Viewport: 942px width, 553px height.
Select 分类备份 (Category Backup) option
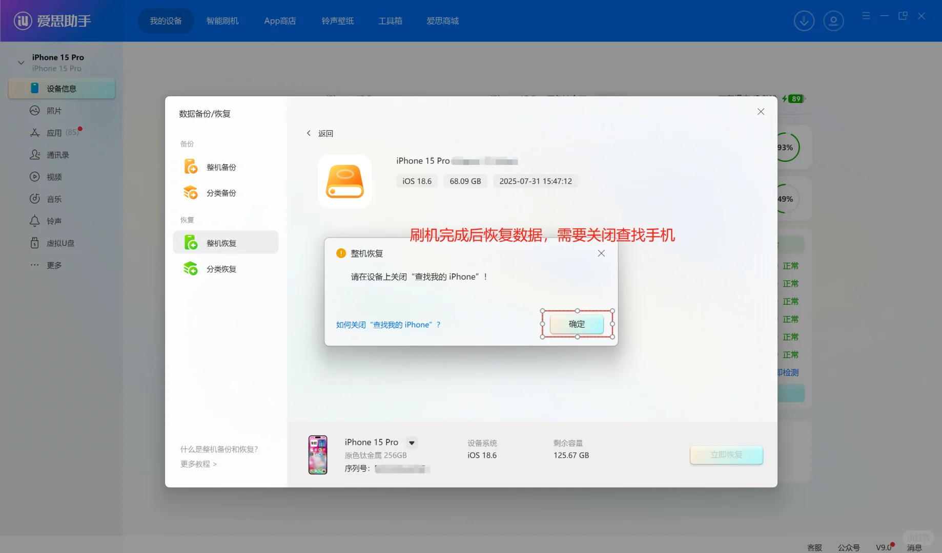click(221, 193)
